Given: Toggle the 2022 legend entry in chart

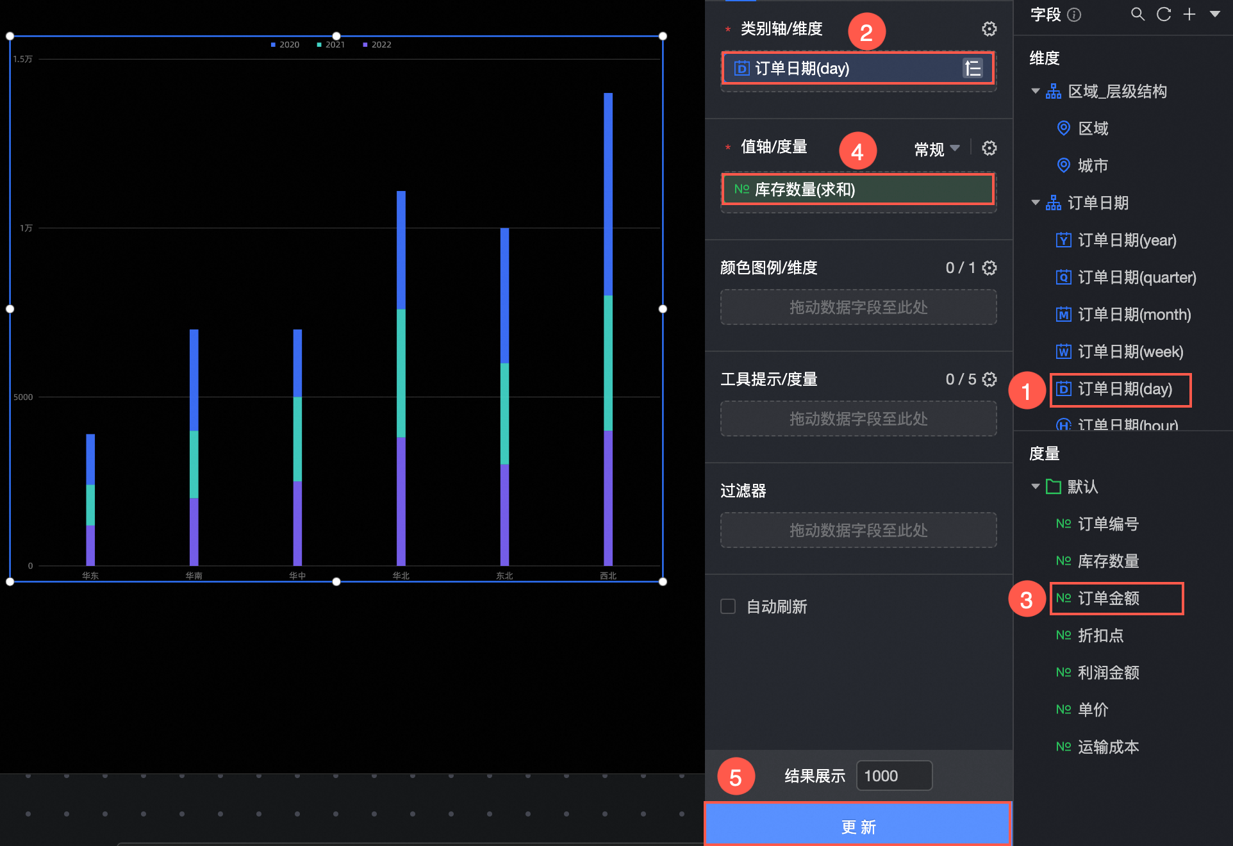Looking at the screenshot, I should (377, 44).
